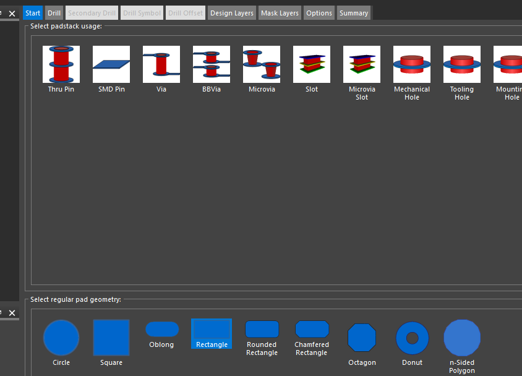Select the Via padstack icon
522x376 pixels.
pyautogui.click(x=161, y=64)
